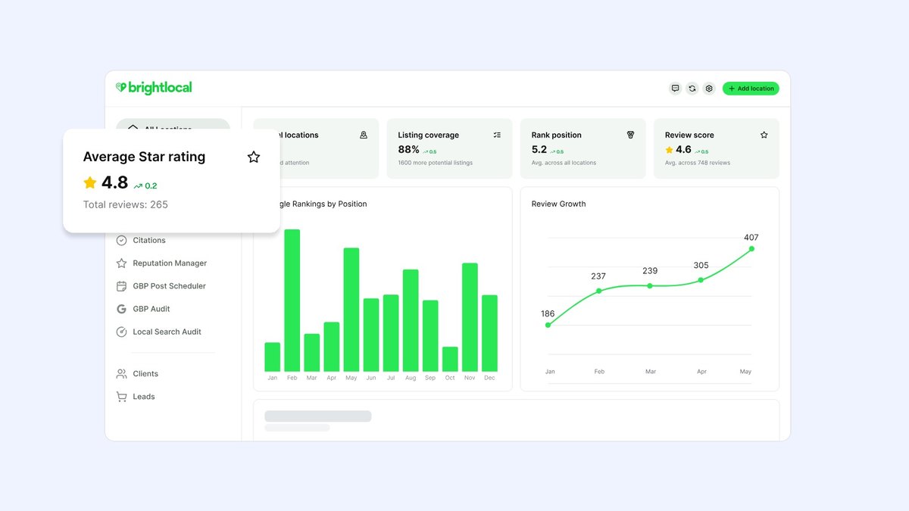This screenshot has height=511, width=909.
Task: Click the location pin icon in locations card
Action: pyautogui.click(x=364, y=135)
